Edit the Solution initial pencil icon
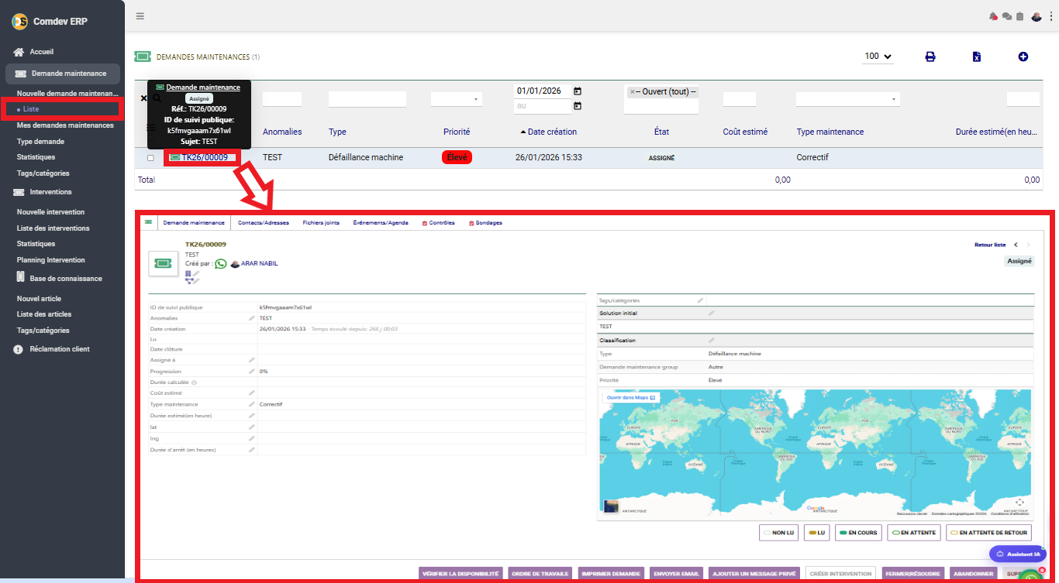1059x583 pixels. pos(712,313)
